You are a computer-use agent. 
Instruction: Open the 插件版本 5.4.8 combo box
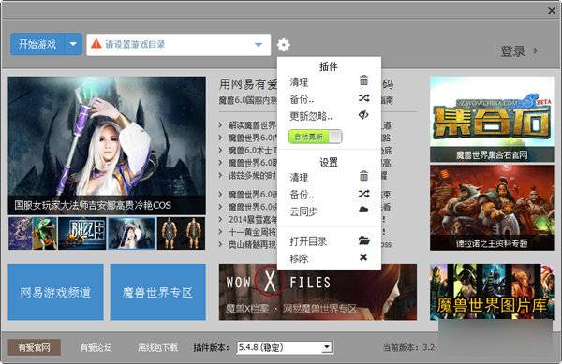285,347
